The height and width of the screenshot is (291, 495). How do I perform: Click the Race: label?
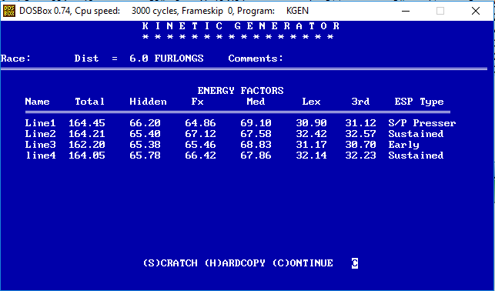click(15, 59)
